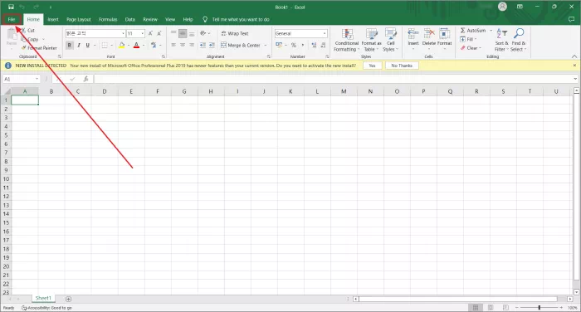Decrease font size with the smaller A icon
The image size is (581, 312).
[159, 33]
